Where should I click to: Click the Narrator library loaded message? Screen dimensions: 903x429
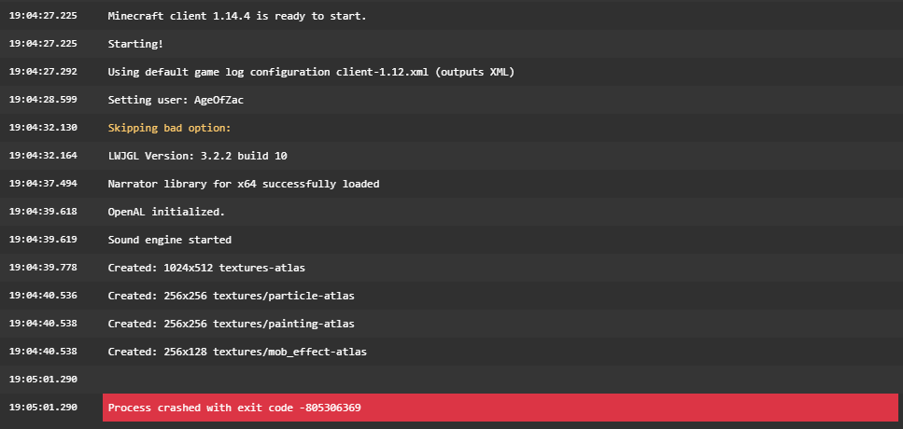pos(244,184)
